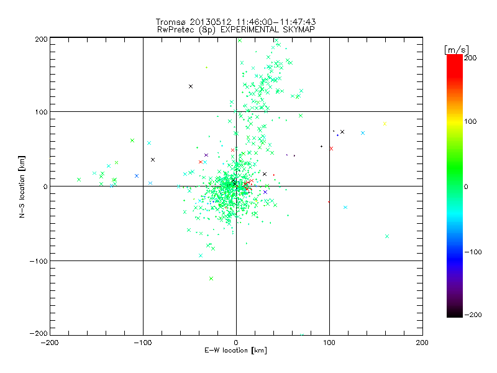Click y-axis tick label '200' at top
Screen dimensions: 497x373
[41, 39]
